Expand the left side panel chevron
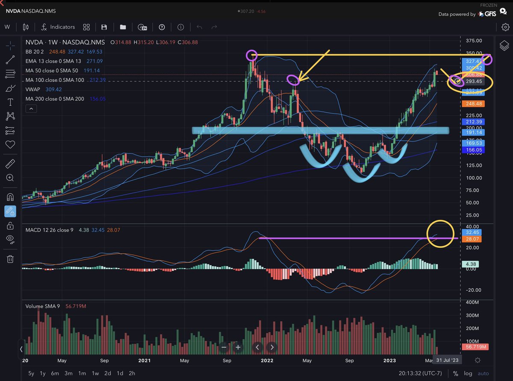 coord(21,349)
